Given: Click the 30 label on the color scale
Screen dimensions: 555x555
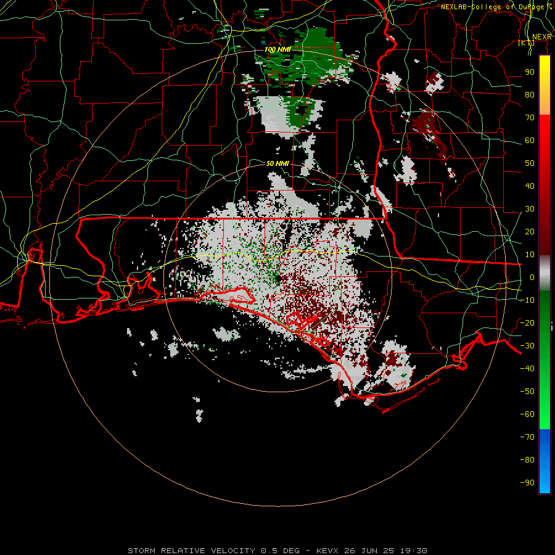Looking at the screenshot, I should pos(530,209).
